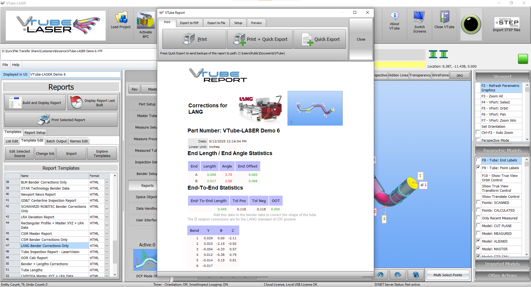531x287 pixels.
Task: Click the first green vertical arrows icon
Action: (x=433, y=54)
